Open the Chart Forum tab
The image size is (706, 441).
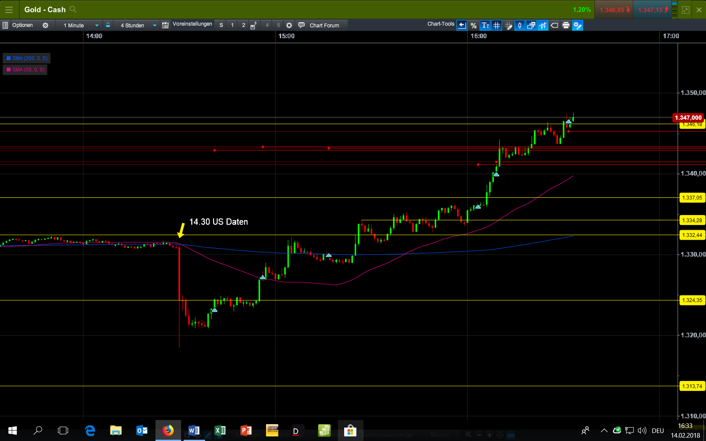tap(321, 25)
